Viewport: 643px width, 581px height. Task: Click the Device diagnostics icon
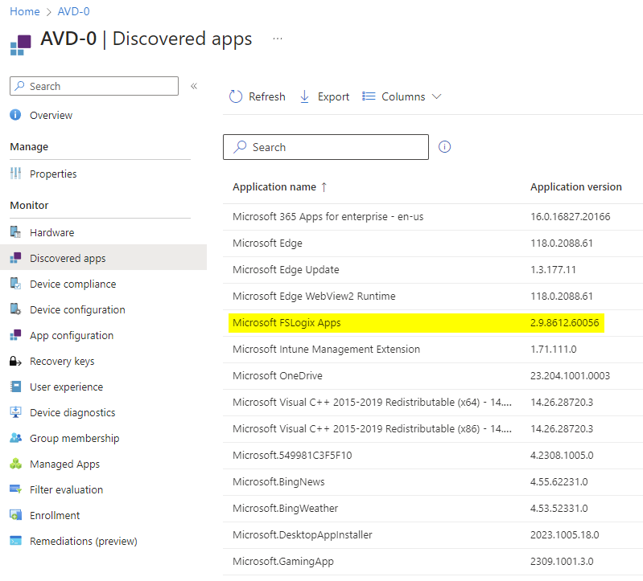pyautogui.click(x=15, y=412)
